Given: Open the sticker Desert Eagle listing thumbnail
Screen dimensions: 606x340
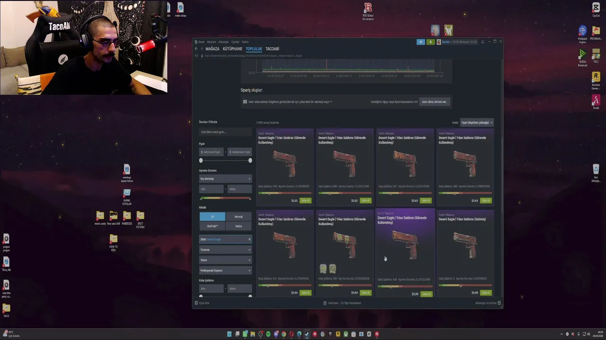Looking at the screenshot, I should tap(345, 245).
